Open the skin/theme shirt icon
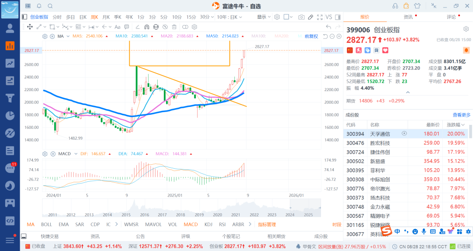Screen dimensions: 473x251 coord(417,6)
